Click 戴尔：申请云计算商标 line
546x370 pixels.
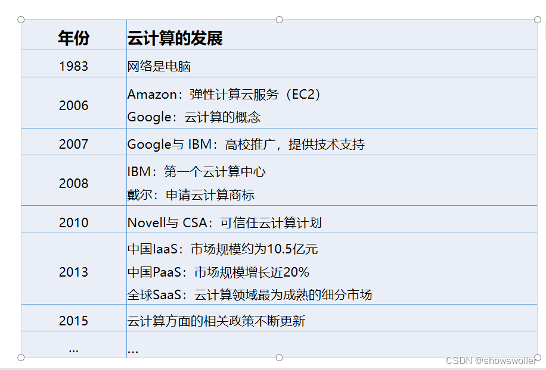coord(191,195)
